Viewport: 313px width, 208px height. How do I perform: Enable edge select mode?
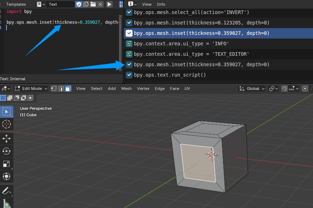coord(61,89)
